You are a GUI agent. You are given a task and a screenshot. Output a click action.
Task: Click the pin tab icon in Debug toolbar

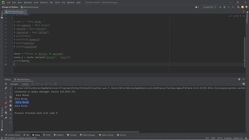[6, 118]
